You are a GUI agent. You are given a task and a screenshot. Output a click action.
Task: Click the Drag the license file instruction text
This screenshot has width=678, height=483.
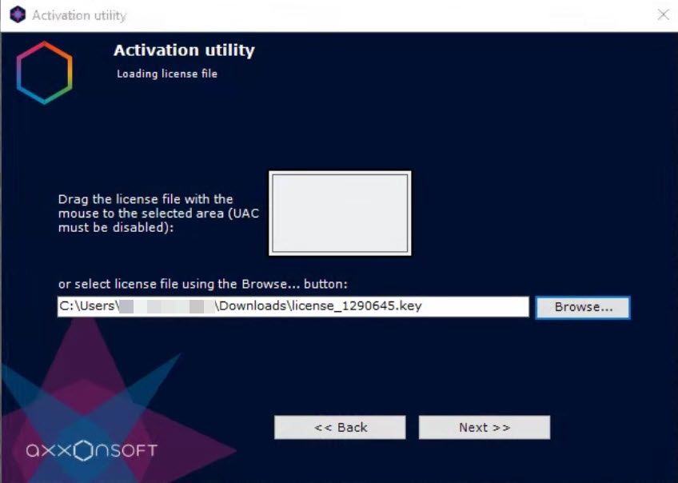[158, 214]
